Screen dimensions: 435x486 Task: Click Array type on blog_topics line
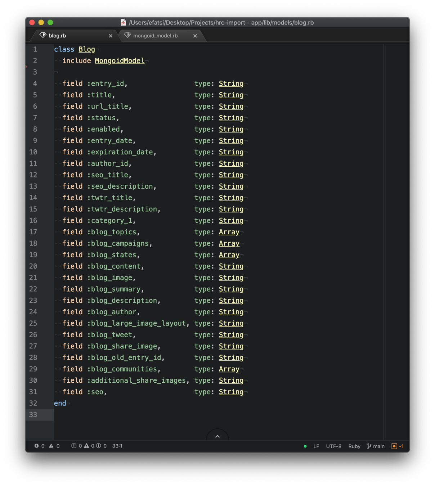[229, 232]
